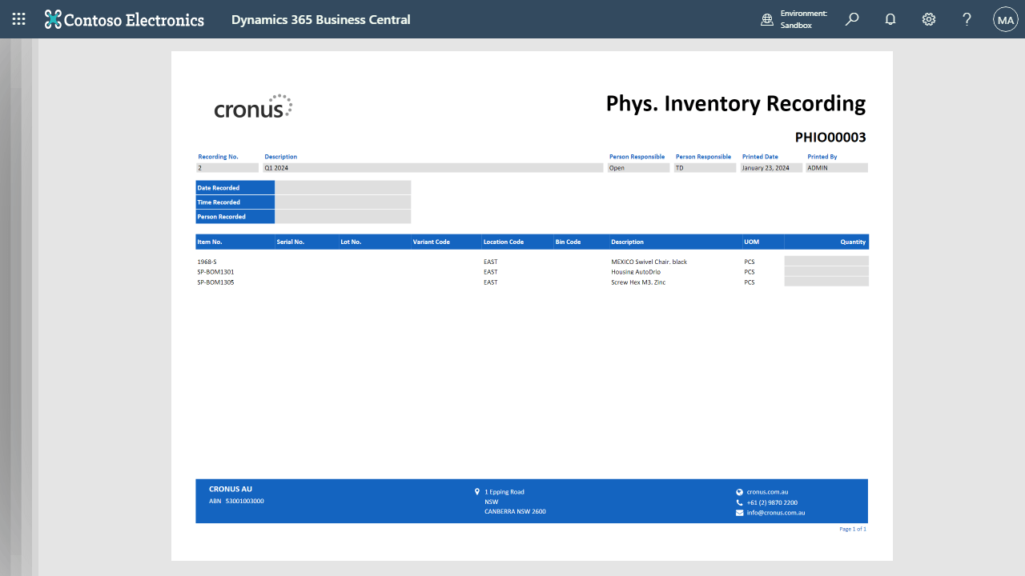
Task: Open the settings gear icon
Action: coord(929,19)
